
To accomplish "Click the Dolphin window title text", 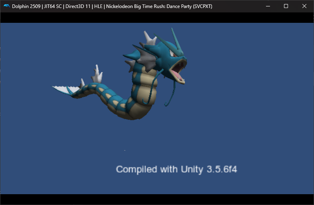I will [112, 6].
